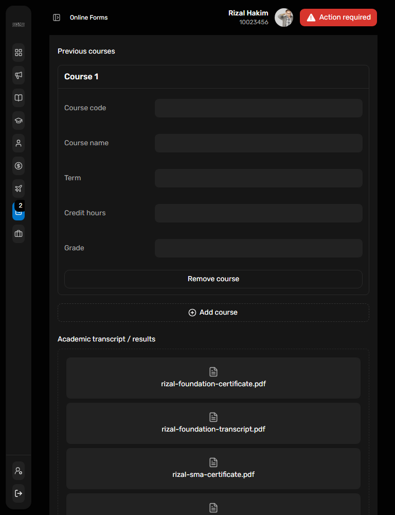395x515 pixels.
Task: Click the Remove course button
Action: click(213, 279)
